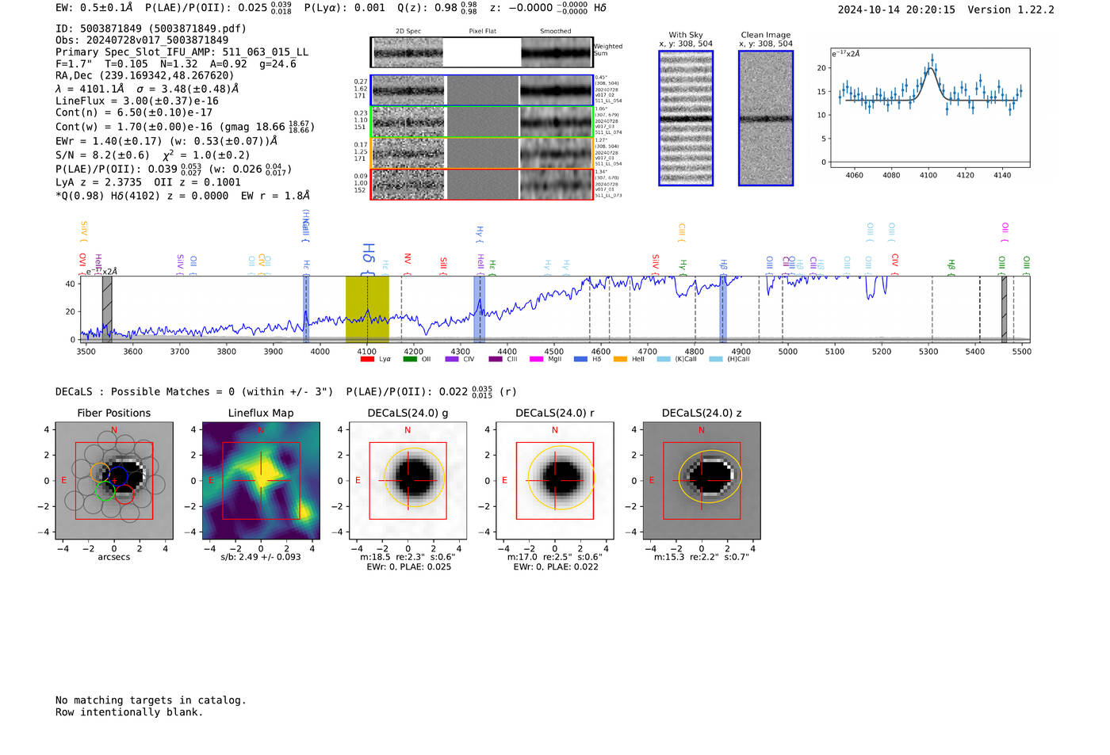Click the yellow highlighted band at 4100 Å
Image resolution: width=1110 pixels, height=755 pixels.
tap(367, 309)
